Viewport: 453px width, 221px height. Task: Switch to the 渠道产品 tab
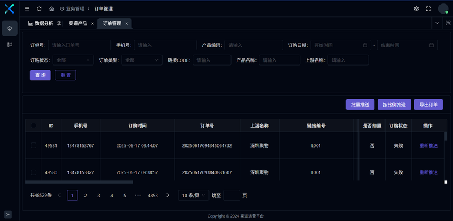pos(78,24)
